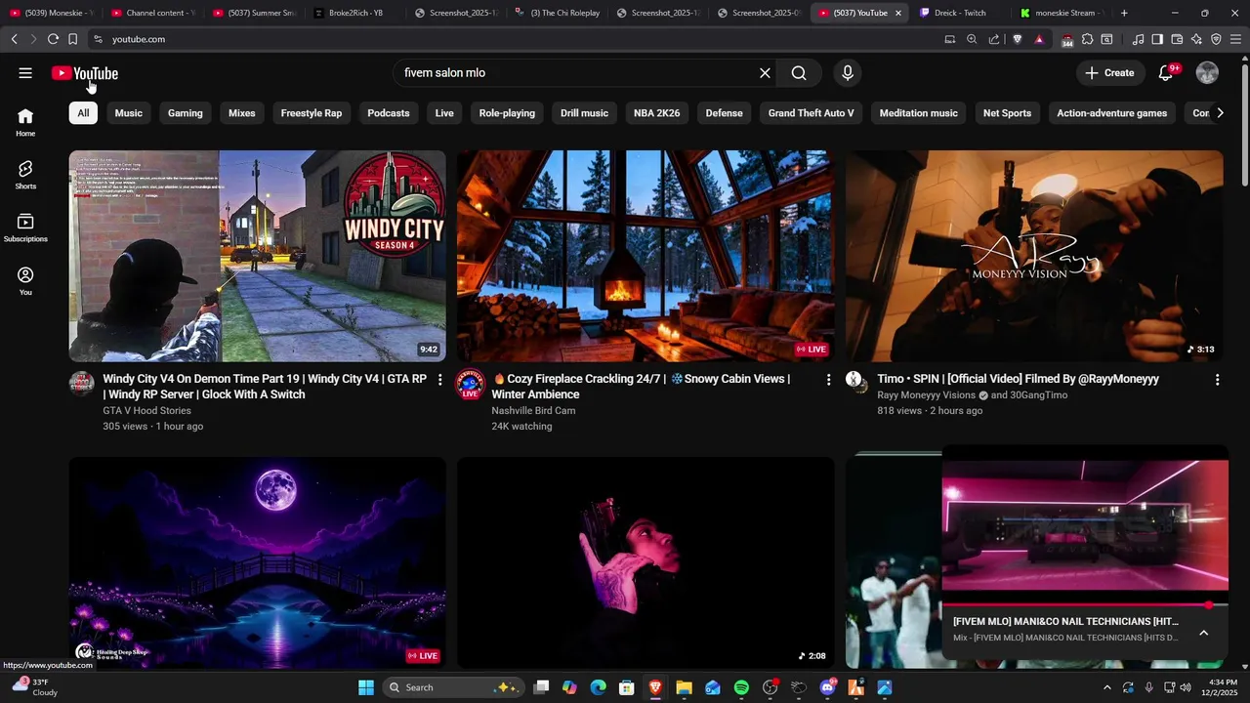Open the You section in sidebar
The width and height of the screenshot is (1250, 703).
tap(25, 281)
